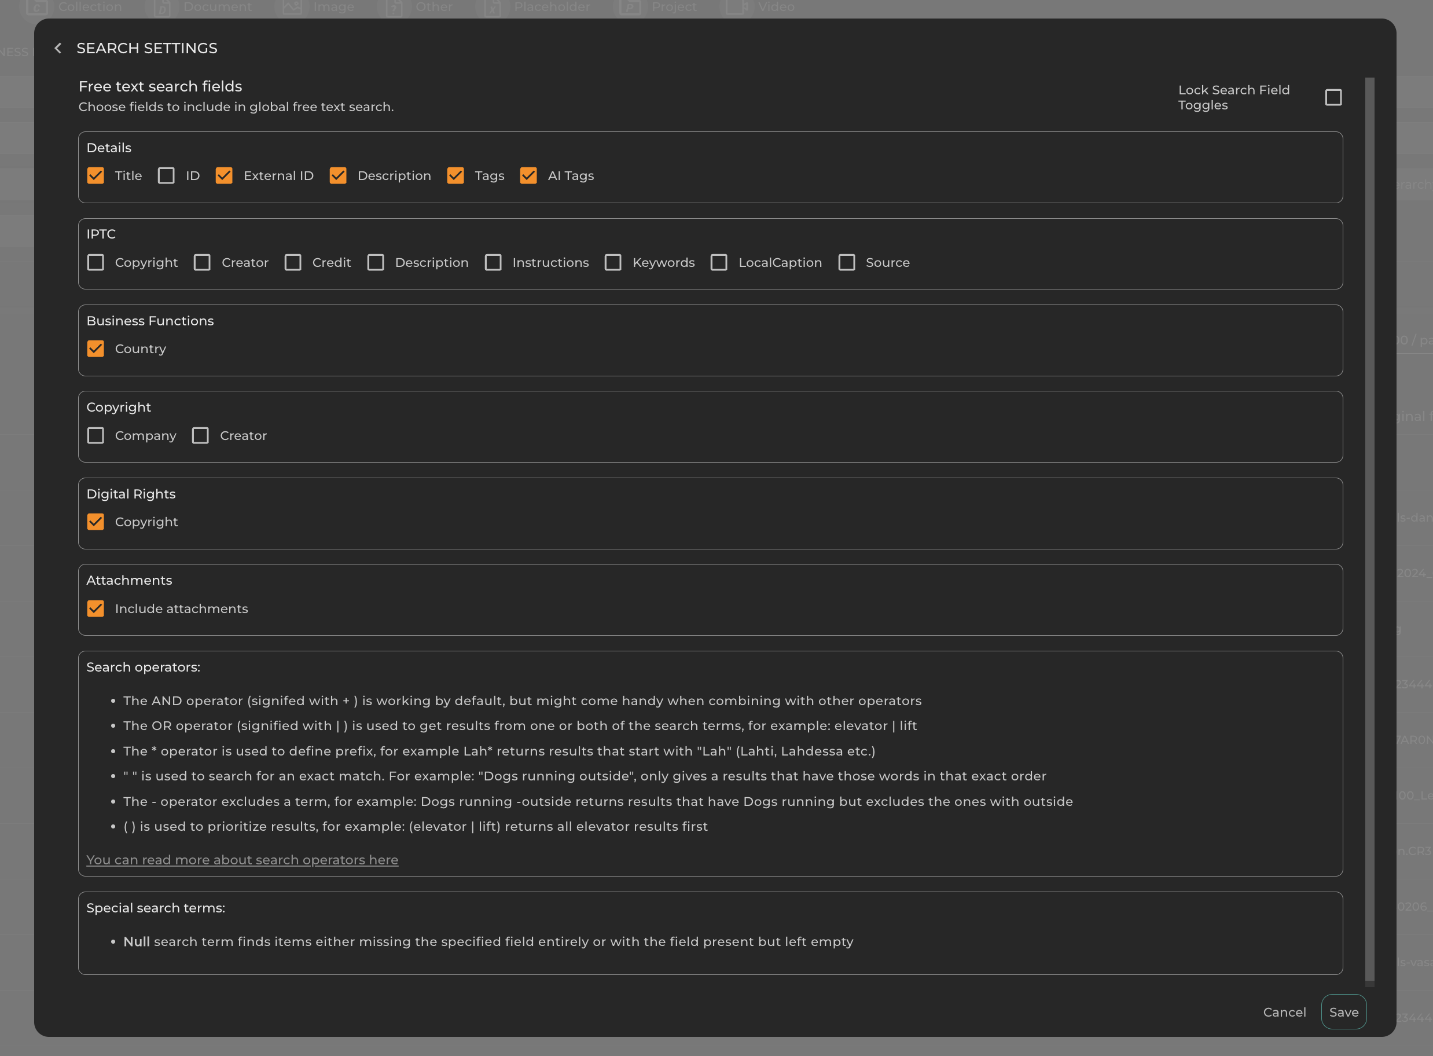Check the IPTC Keywords field
The height and width of the screenshot is (1056, 1433).
[x=613, y=262]
